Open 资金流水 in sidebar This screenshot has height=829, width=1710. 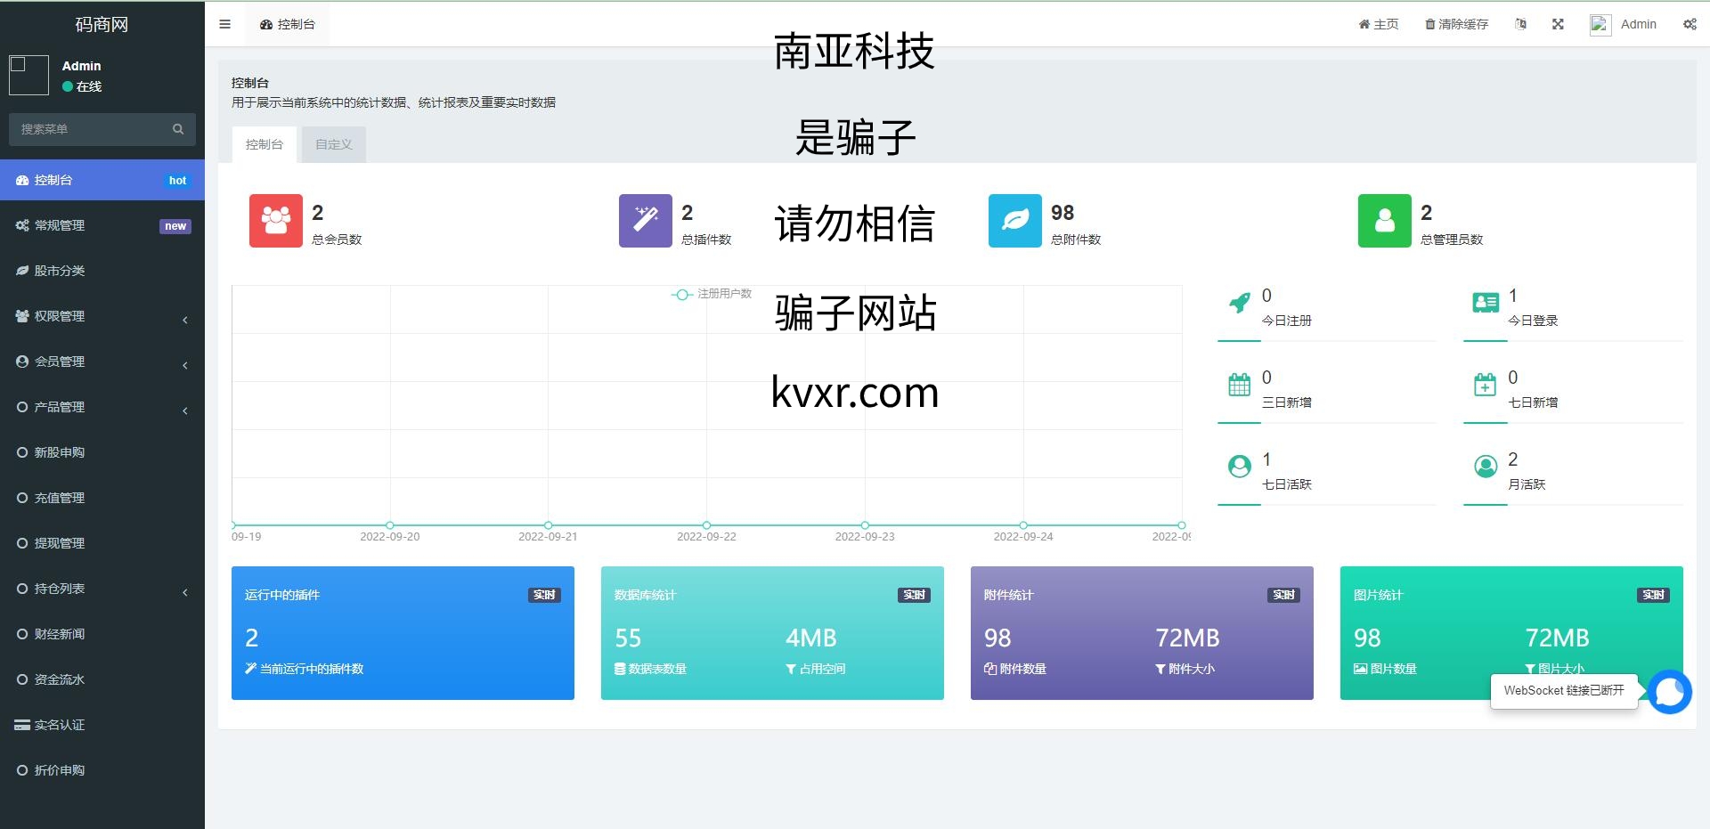coord(102,679)
